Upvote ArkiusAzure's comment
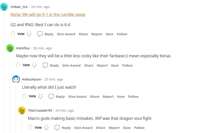This screenshot has height=133, width=203. click(24, 96)
